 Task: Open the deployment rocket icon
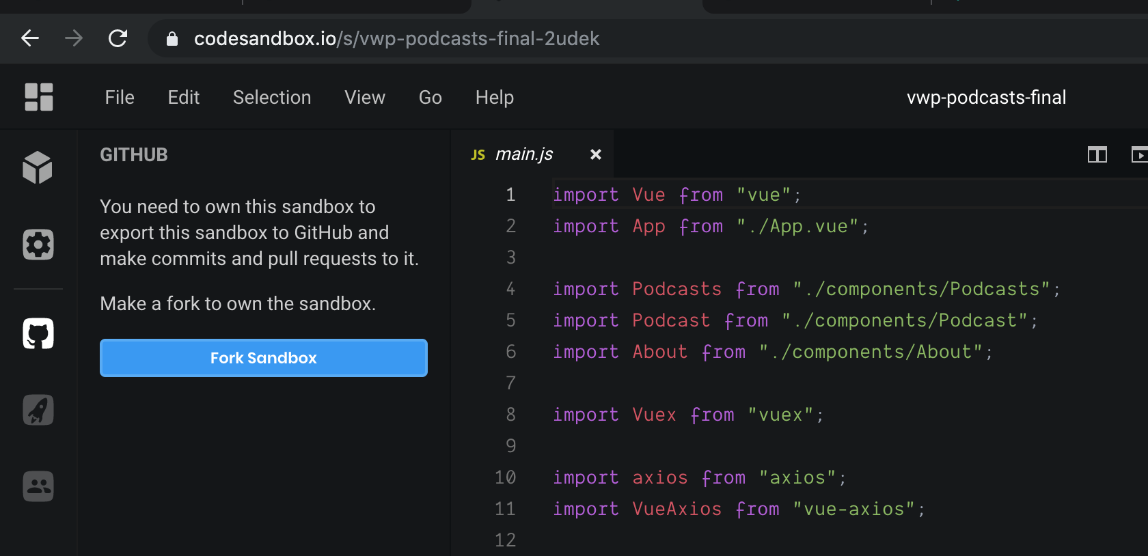click(38, 410)
